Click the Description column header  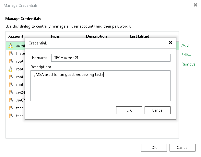coord(96,36)
